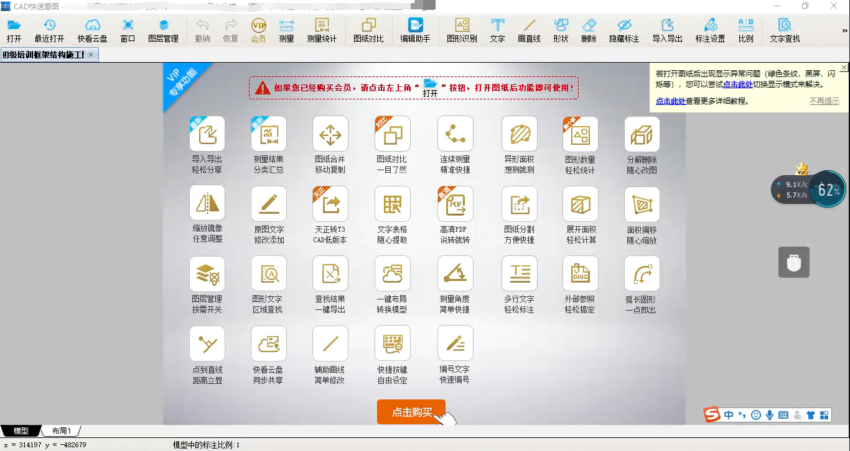Click the 点击购买 purchase button
The height and width of the screenshot is (451, 850).
tap(411, 412)
